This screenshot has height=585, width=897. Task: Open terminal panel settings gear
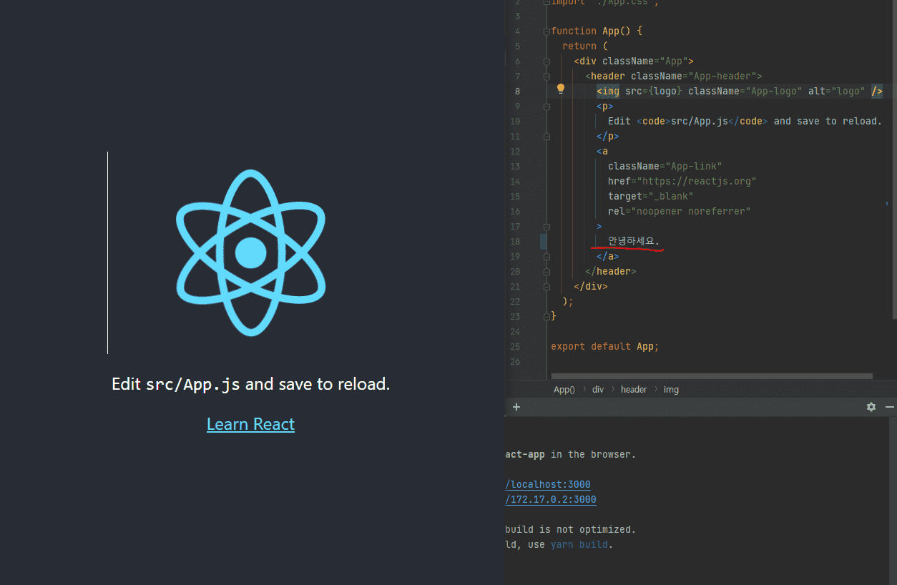(x=871, y=407)
